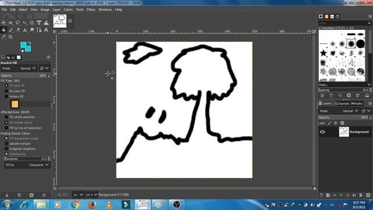Viewport: 373px width, 210px height.
Task: Open the Colors menu
Action: pyautogui.click(x=68, y=9)
